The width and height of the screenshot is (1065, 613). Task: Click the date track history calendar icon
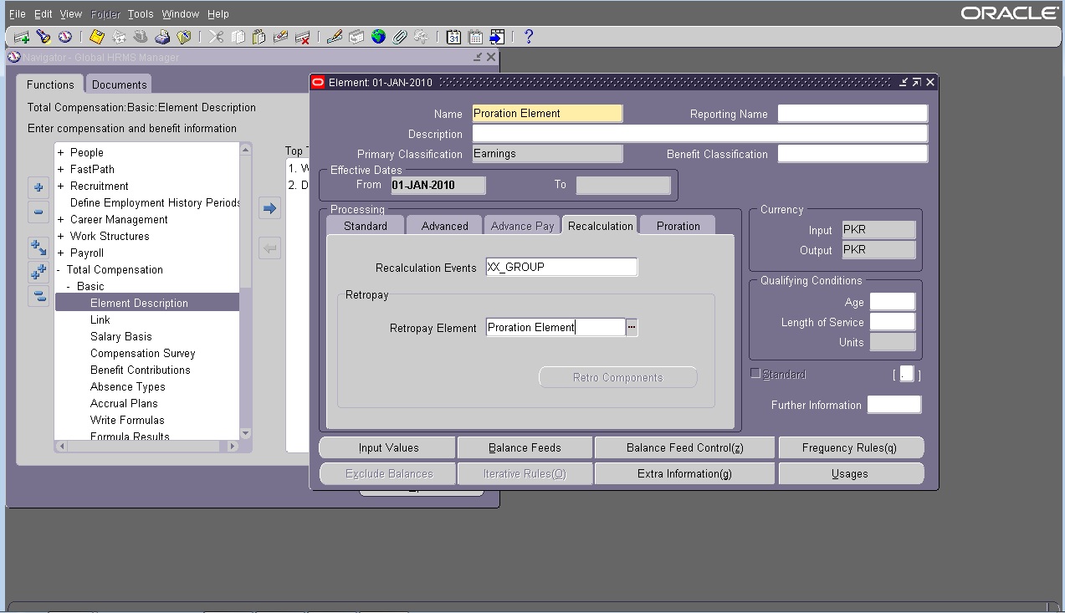[x=475, y=37]
